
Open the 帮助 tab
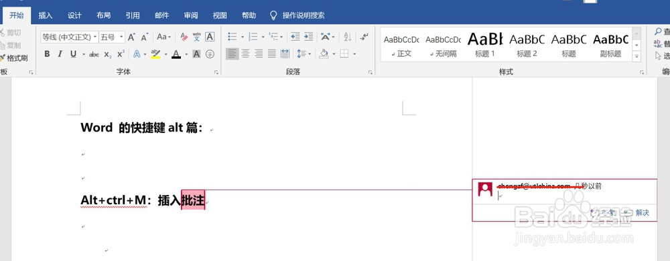pos(249,15)
